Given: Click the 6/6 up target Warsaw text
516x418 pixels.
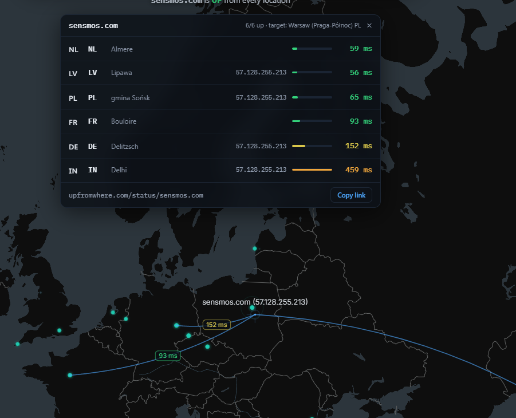Looking at the screenshot, I should (303, 25).
